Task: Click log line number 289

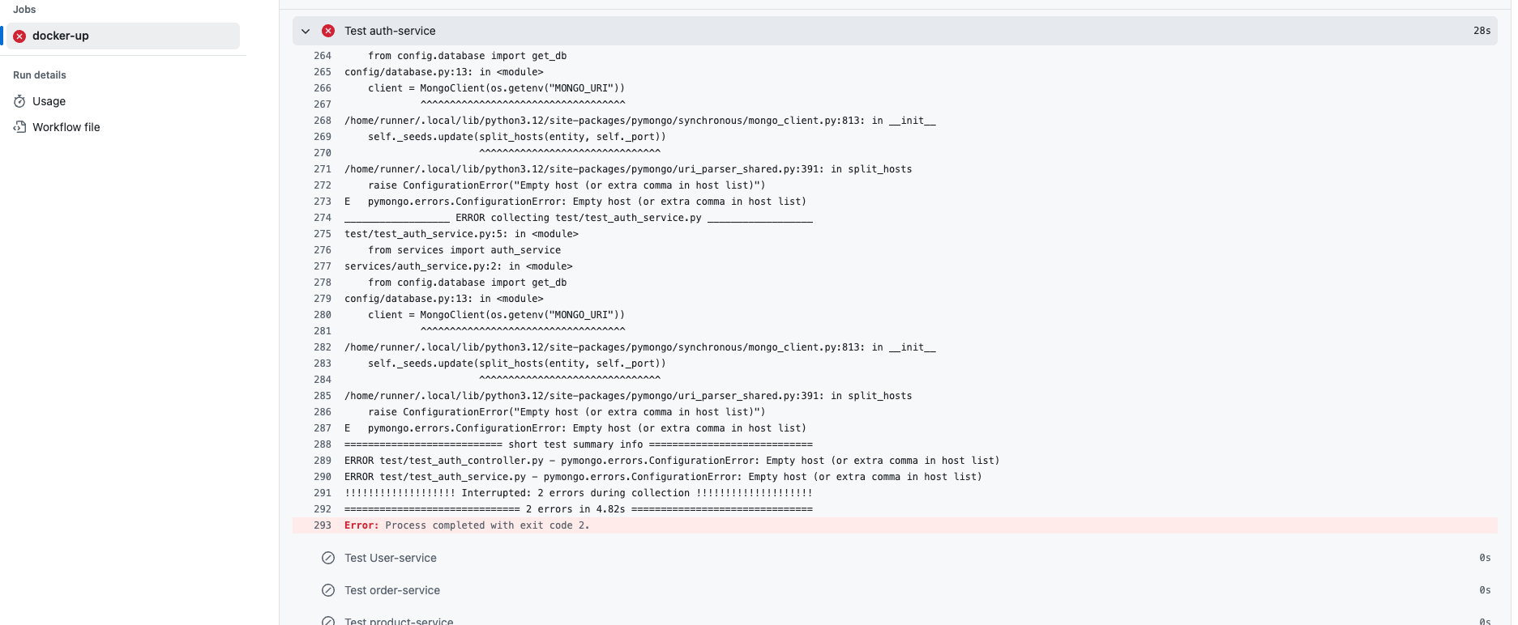Action: click(322, 461)
